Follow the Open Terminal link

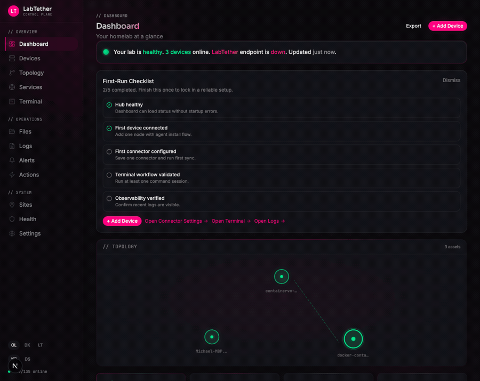click(231, 221)
